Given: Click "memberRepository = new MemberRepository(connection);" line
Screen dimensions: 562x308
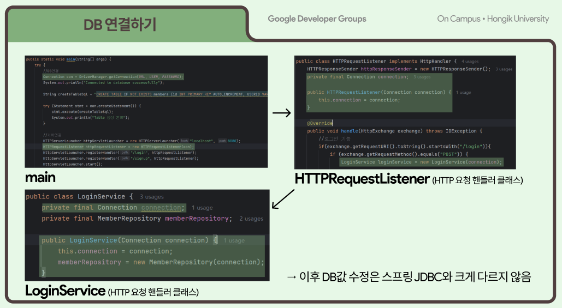Looking at the screenshot, I should (161, 262).
